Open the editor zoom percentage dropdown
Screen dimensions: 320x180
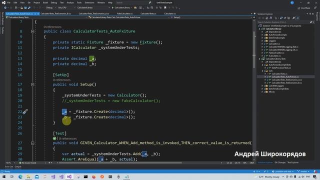(10, 163)
